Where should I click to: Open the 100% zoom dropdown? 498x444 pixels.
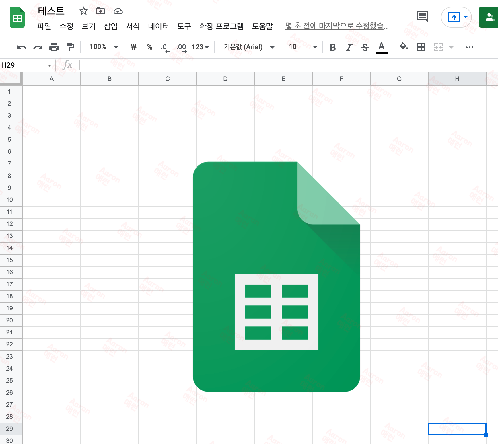[104, 47]
